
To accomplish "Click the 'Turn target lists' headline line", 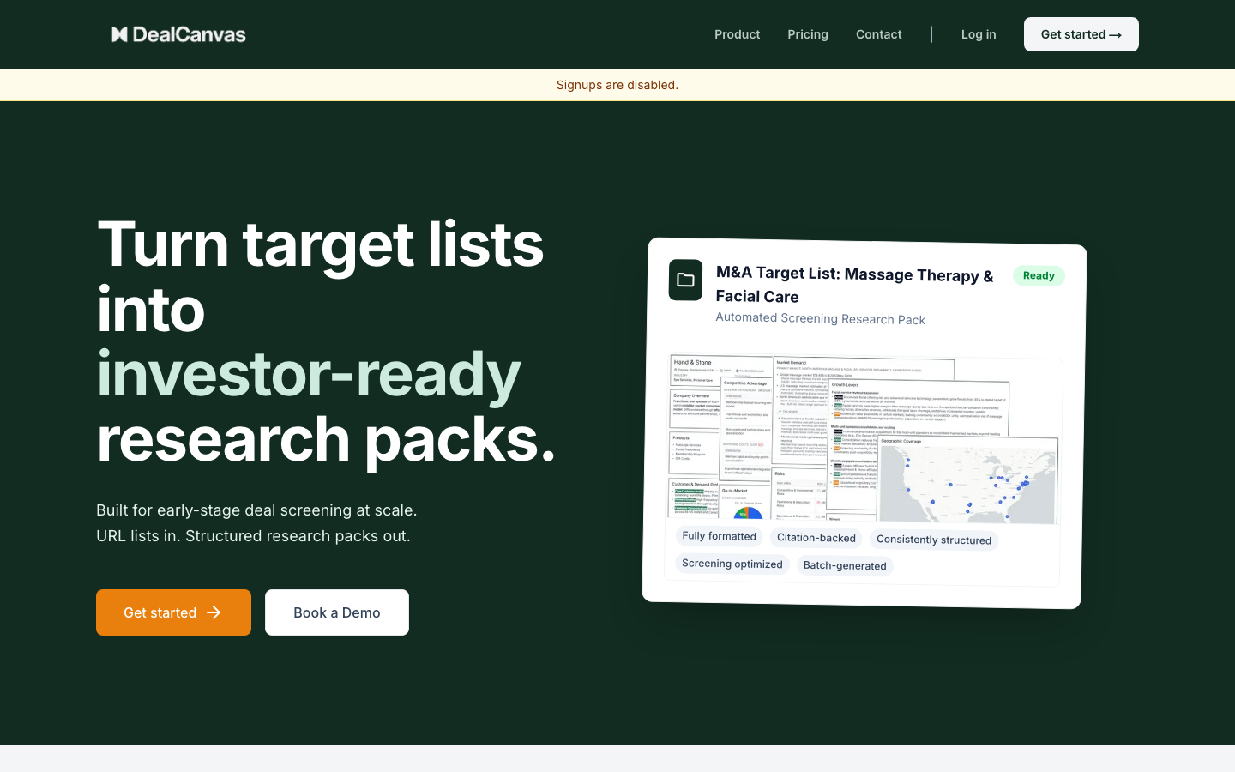I will click(321, 244).
